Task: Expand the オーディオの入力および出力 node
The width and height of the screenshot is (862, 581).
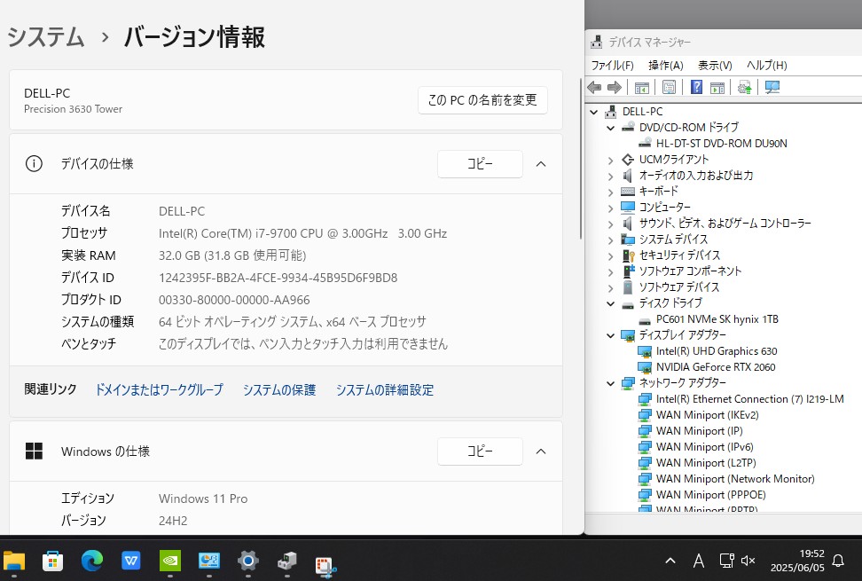Action: pos(611,177)
